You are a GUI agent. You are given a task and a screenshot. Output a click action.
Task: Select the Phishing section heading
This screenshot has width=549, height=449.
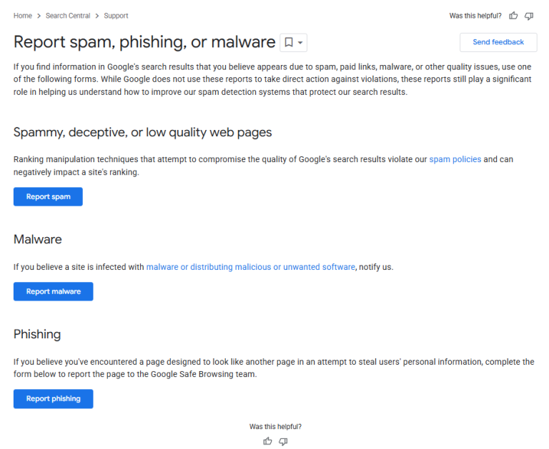coord(37,334)
